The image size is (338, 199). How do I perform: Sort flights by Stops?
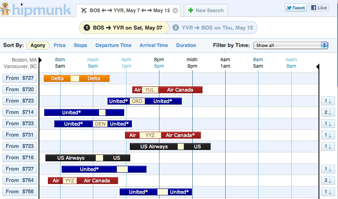pyautogui.click(x=80, y=45)
